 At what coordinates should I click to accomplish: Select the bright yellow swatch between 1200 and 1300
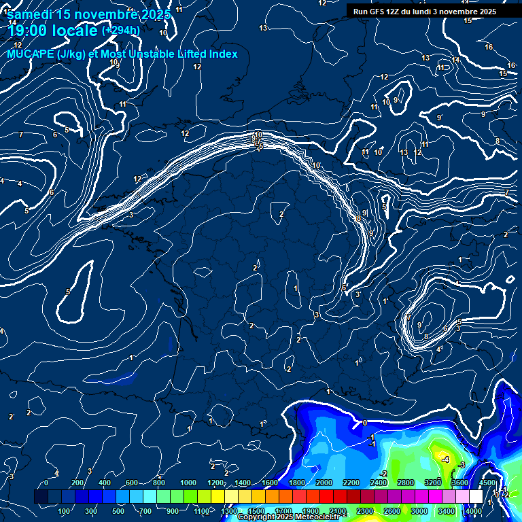[x=218, y=496]
